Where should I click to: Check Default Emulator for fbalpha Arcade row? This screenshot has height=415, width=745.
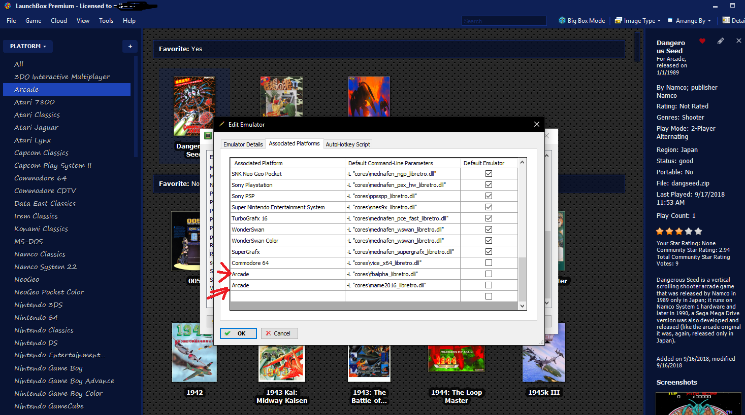tap(489, 274)
